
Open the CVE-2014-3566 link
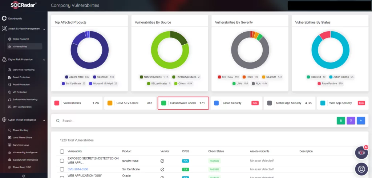78,169
